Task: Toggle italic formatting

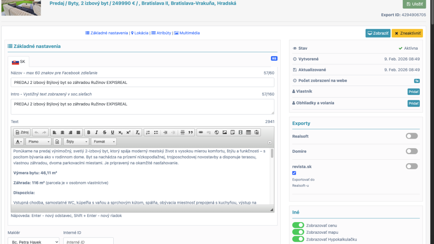Action: pyautogui.click(x=97, y=133)
